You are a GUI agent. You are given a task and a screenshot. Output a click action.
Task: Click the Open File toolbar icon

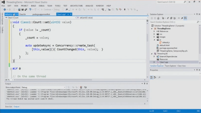tap(19, 10)
